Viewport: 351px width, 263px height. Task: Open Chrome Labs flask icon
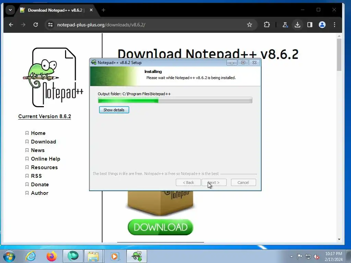285,25
